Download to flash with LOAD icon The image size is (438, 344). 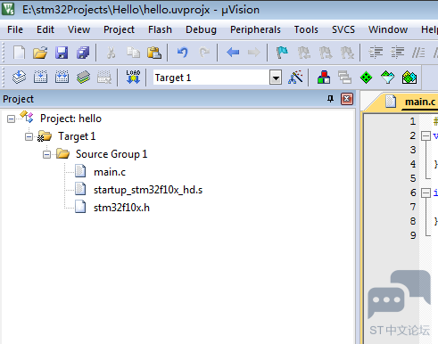click(133, 78)
